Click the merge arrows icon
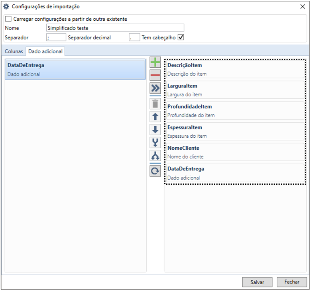 tap(155, 143)
